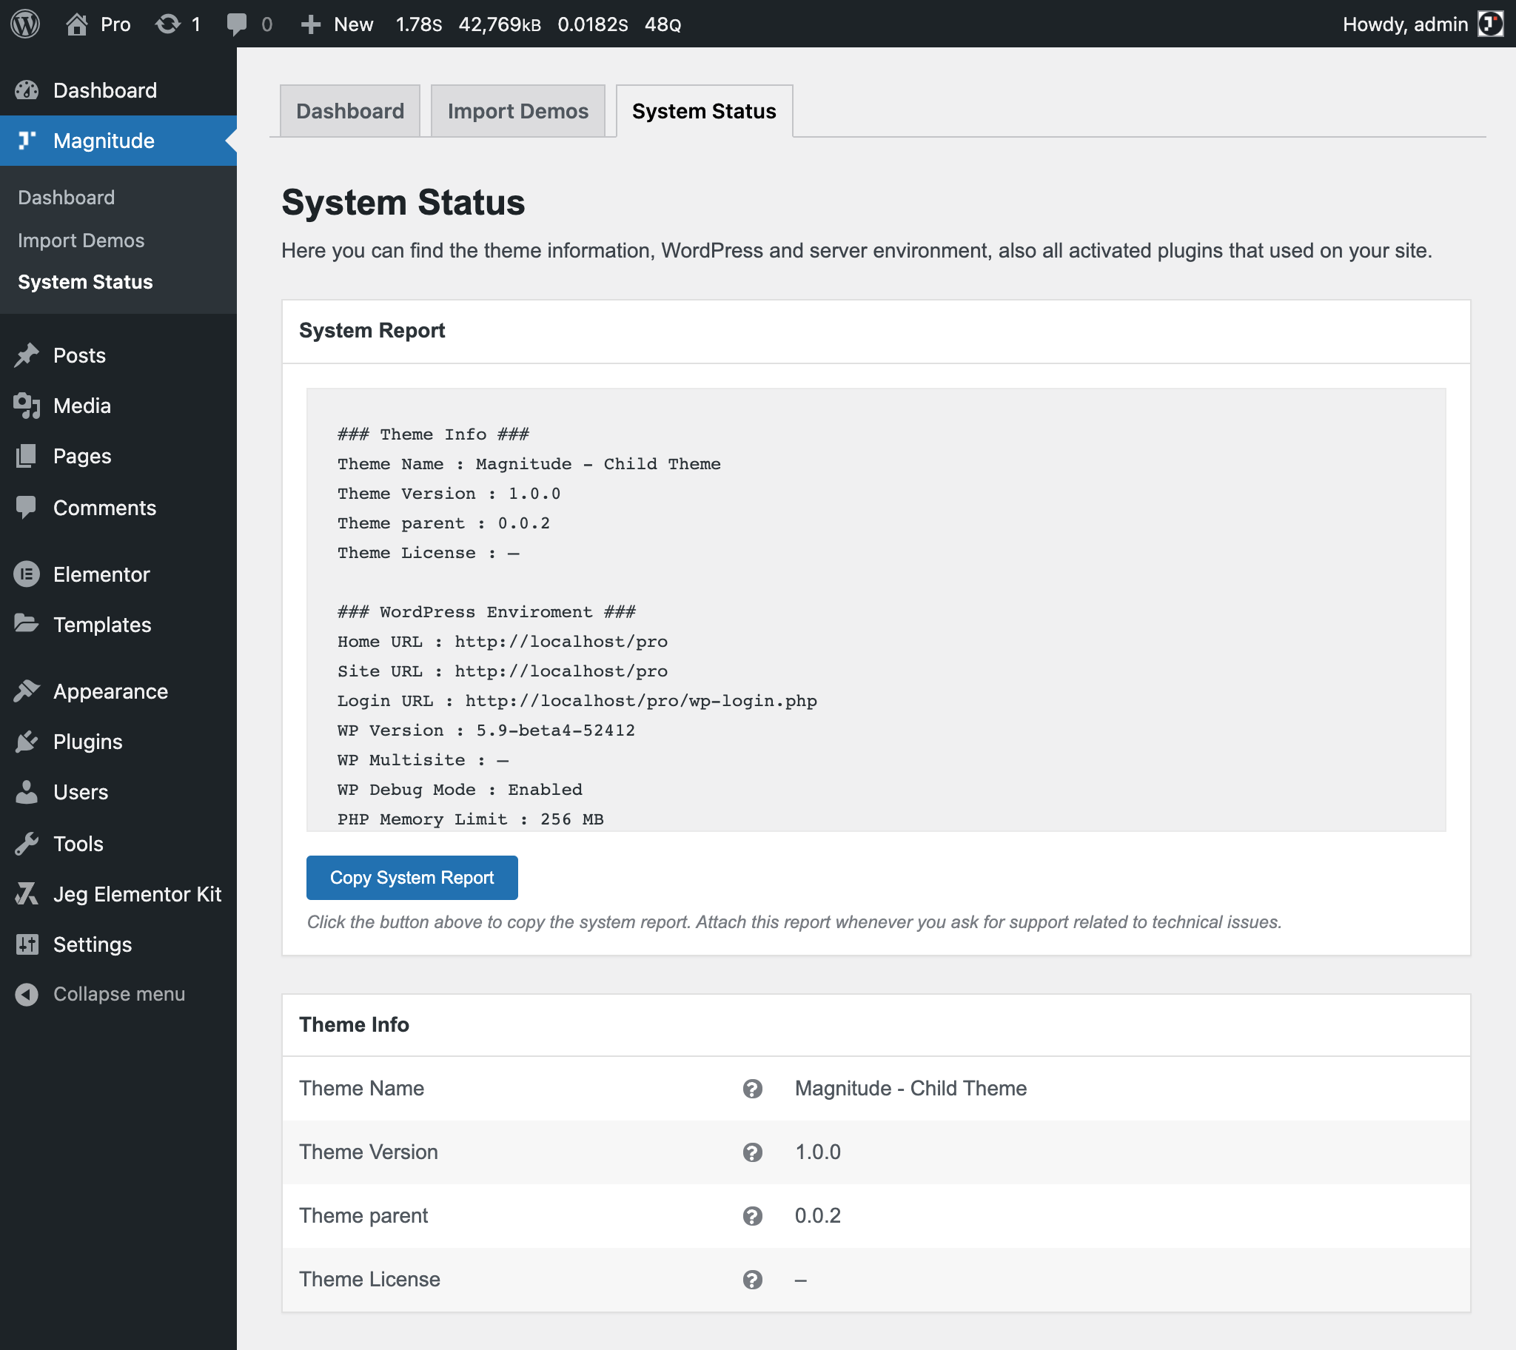Switch to the top Dashboard tab
The width and height of the screenshot is (1516, 1350).
350,111
